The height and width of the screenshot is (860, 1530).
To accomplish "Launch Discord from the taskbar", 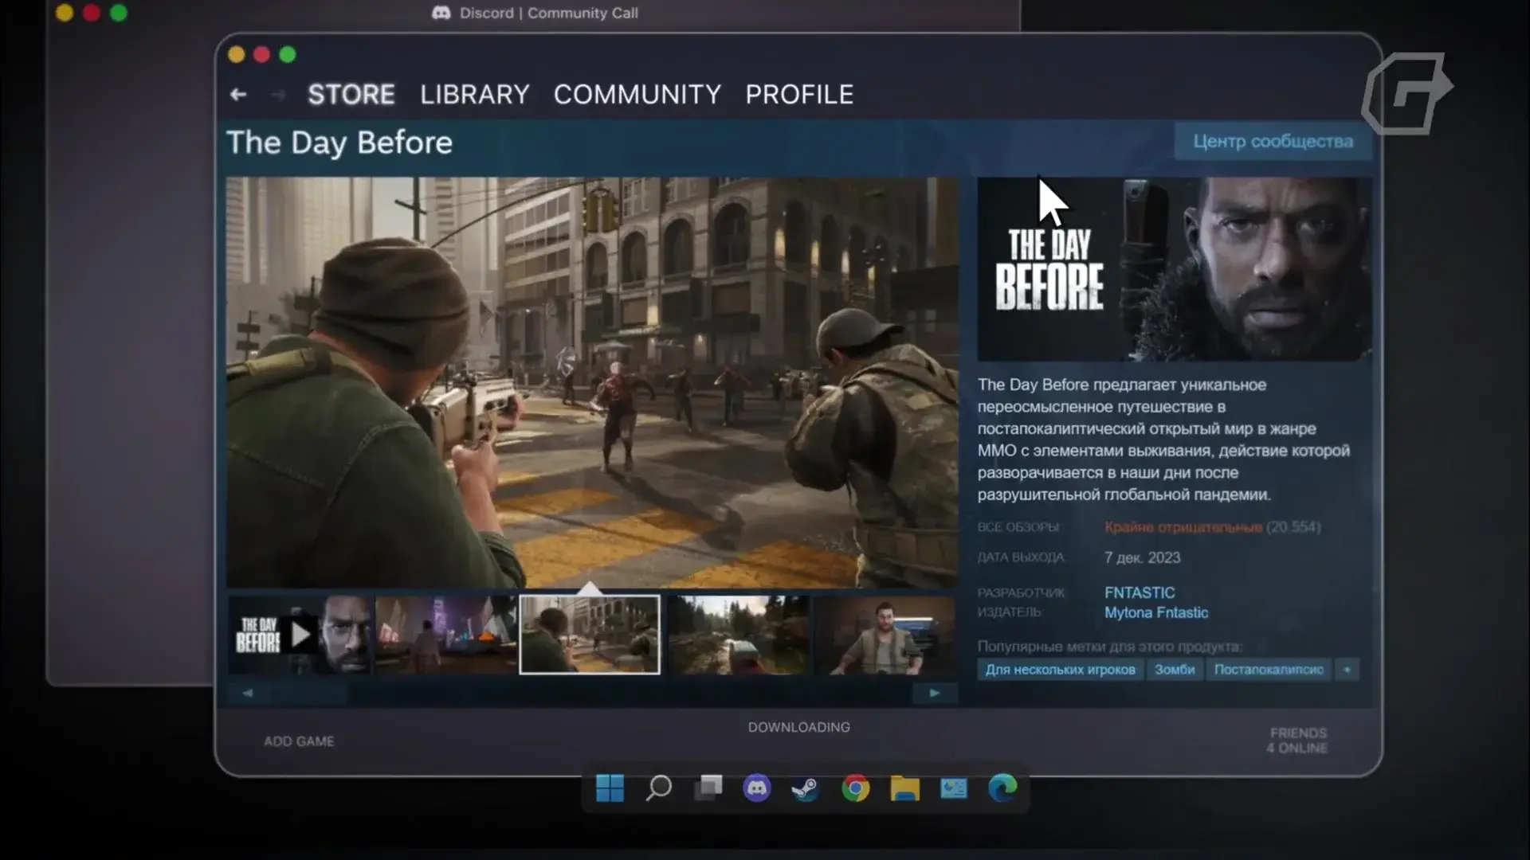I will click(x=757, y=788).
